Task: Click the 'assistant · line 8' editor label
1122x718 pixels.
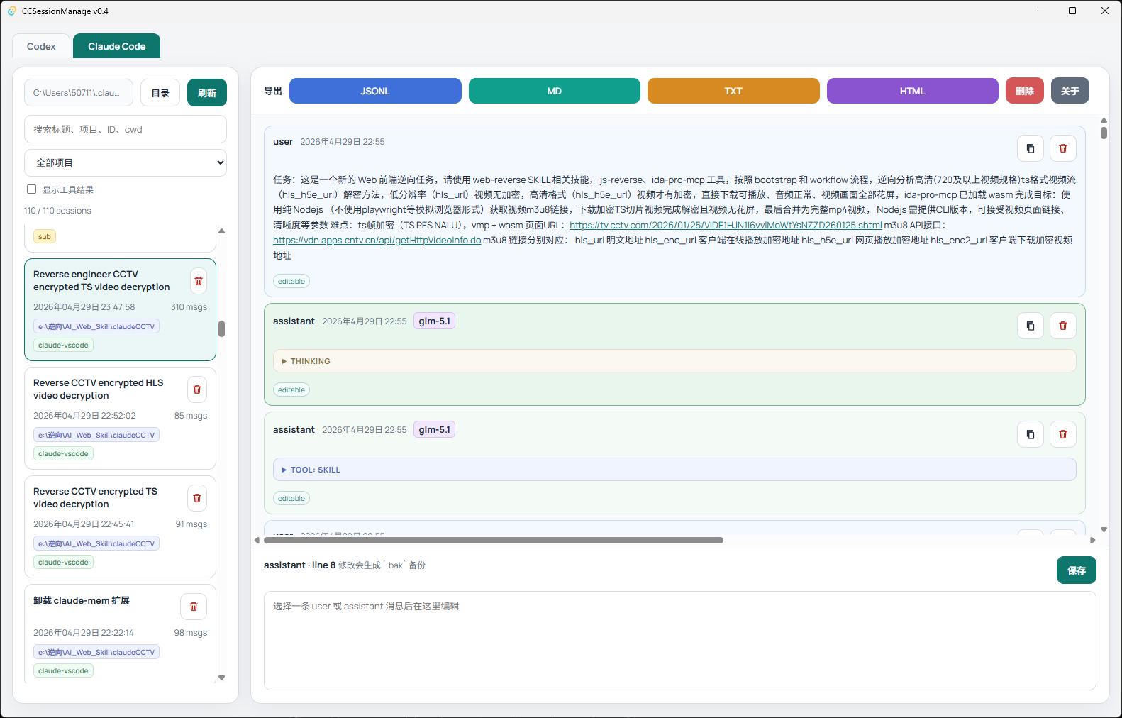Action: 299,565
